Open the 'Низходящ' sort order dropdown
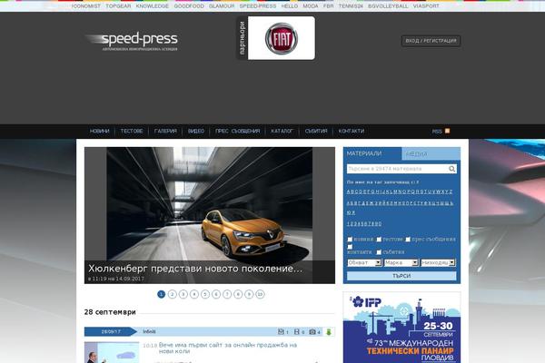The width and height of the screenshot is (545, 363). click(438, 263)
